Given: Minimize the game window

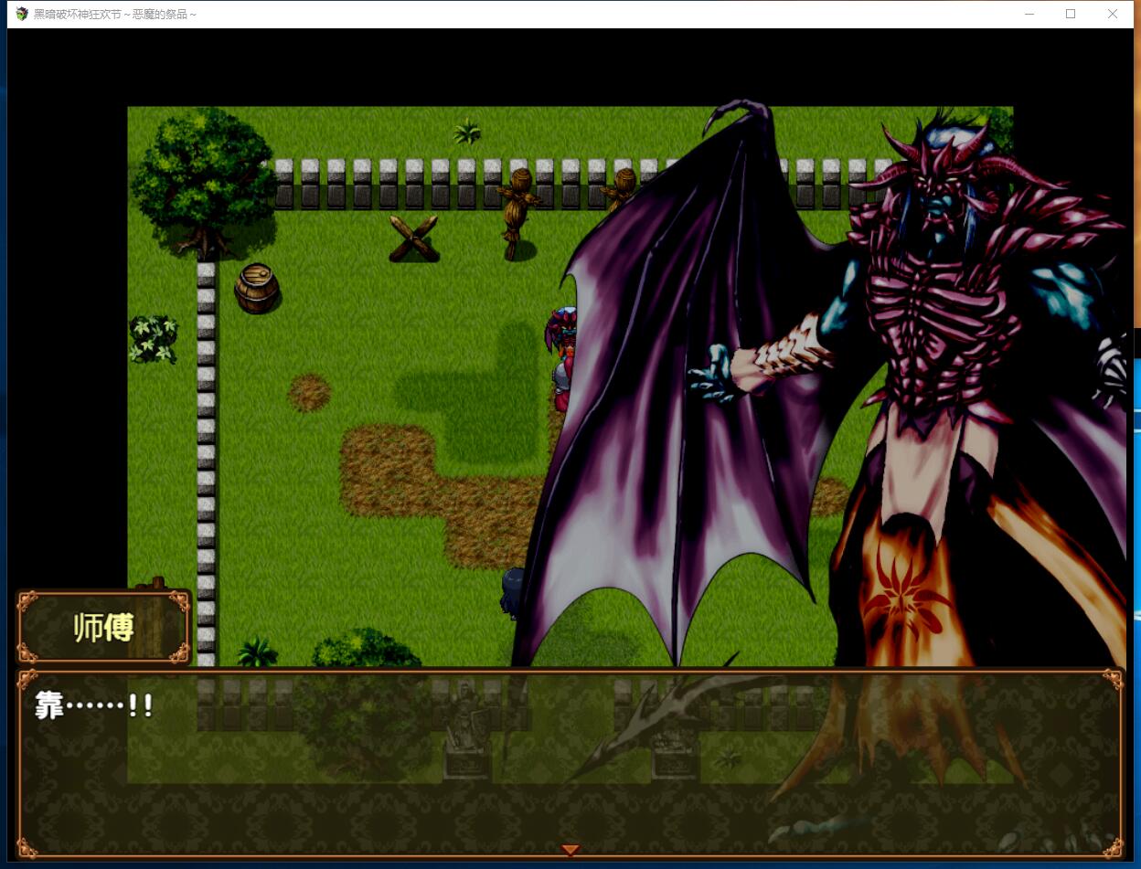Looking at the screenshot, I should point(1029,14).
